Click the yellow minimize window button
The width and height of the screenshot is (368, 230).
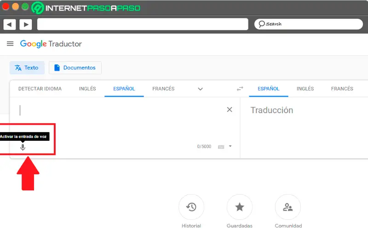point(15,6)
